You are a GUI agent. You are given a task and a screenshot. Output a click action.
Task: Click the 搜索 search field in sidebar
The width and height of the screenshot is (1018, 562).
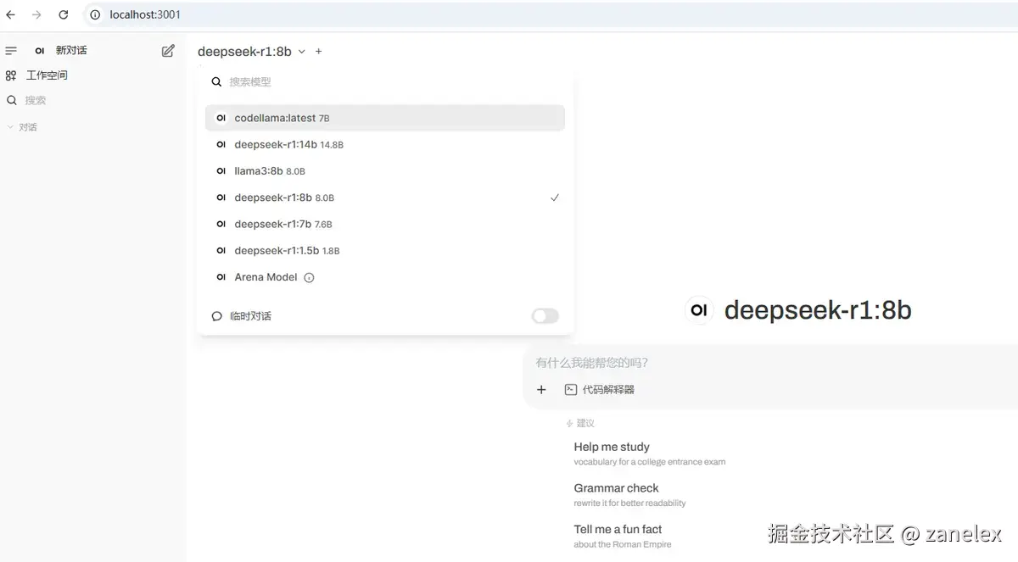pyautogui.click(x=92, y=100)
